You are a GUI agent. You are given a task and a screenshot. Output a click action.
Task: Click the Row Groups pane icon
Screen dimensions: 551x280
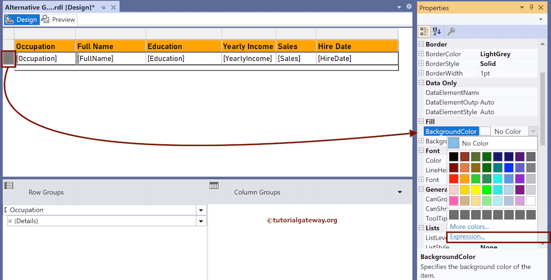[x=9, y=186]
